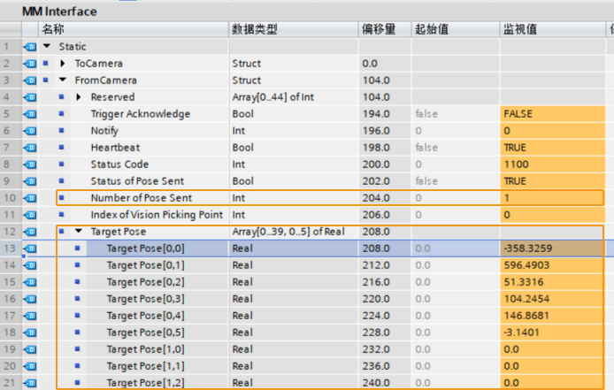Viewport: 614px width, 390px height.
Task: Expand the ToCamera struct
Action: click(x=63, y=63)
